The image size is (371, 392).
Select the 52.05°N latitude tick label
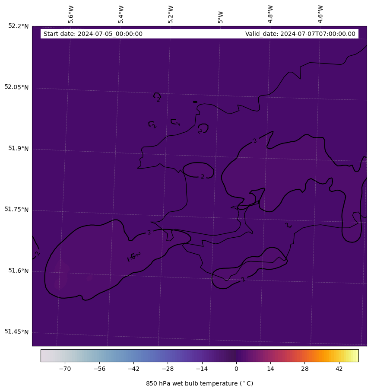coord(17,87)
